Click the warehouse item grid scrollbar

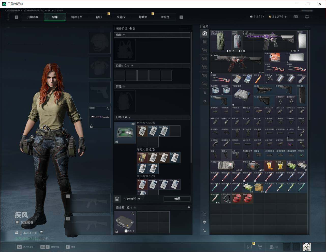(309, 75)
